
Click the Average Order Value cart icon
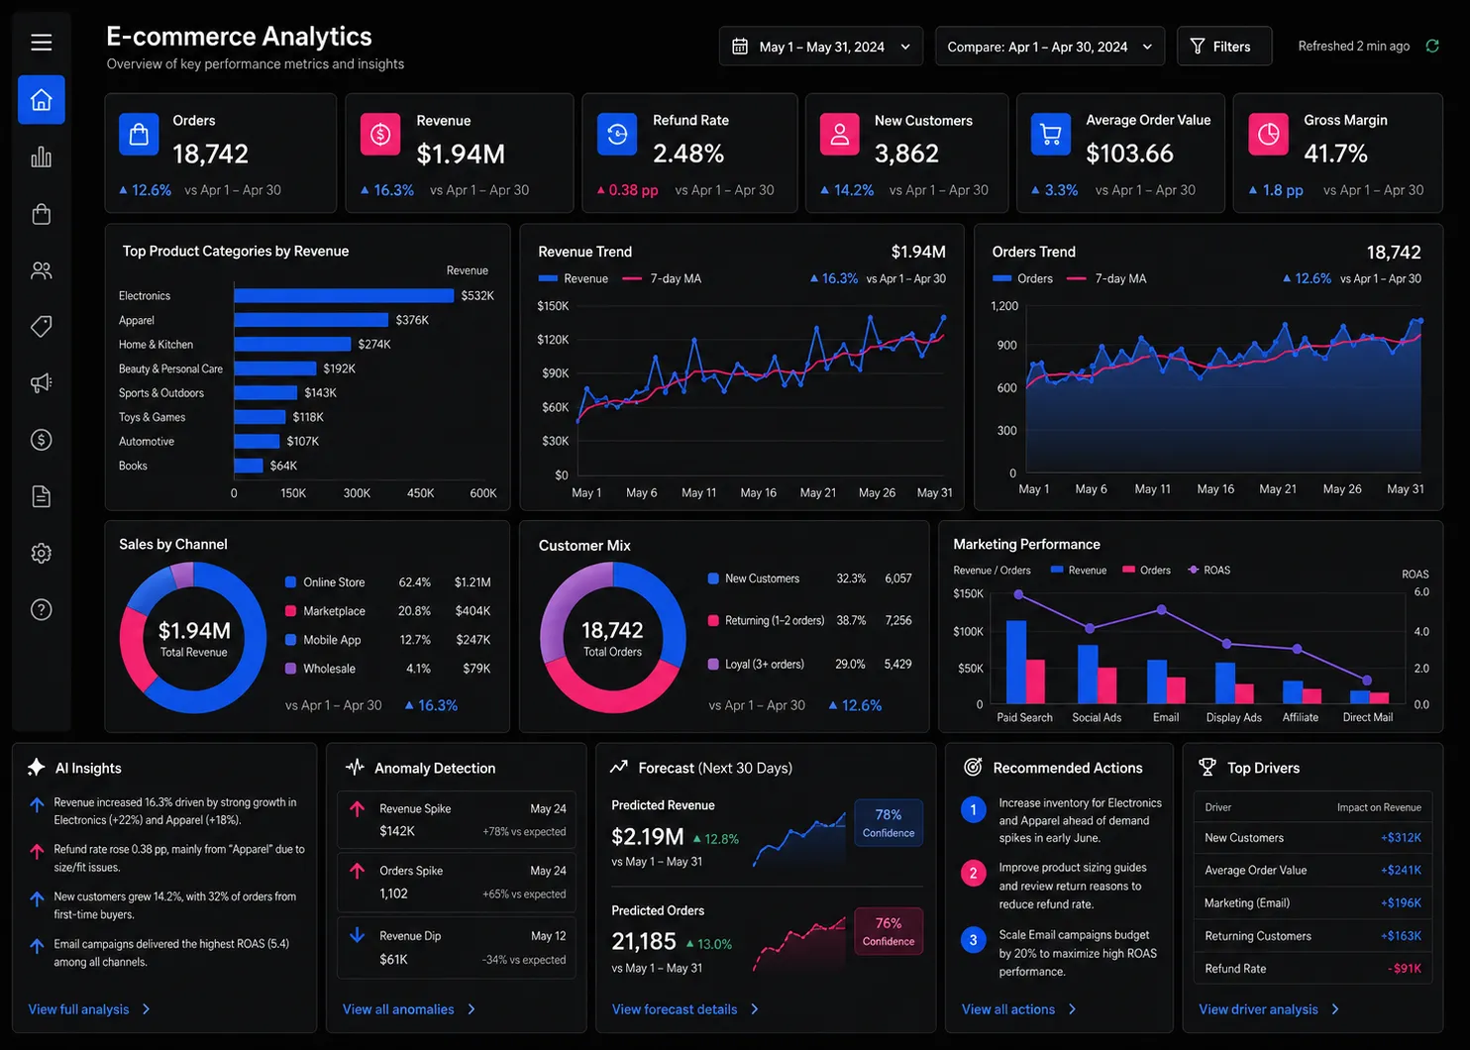click(1051, 134)
